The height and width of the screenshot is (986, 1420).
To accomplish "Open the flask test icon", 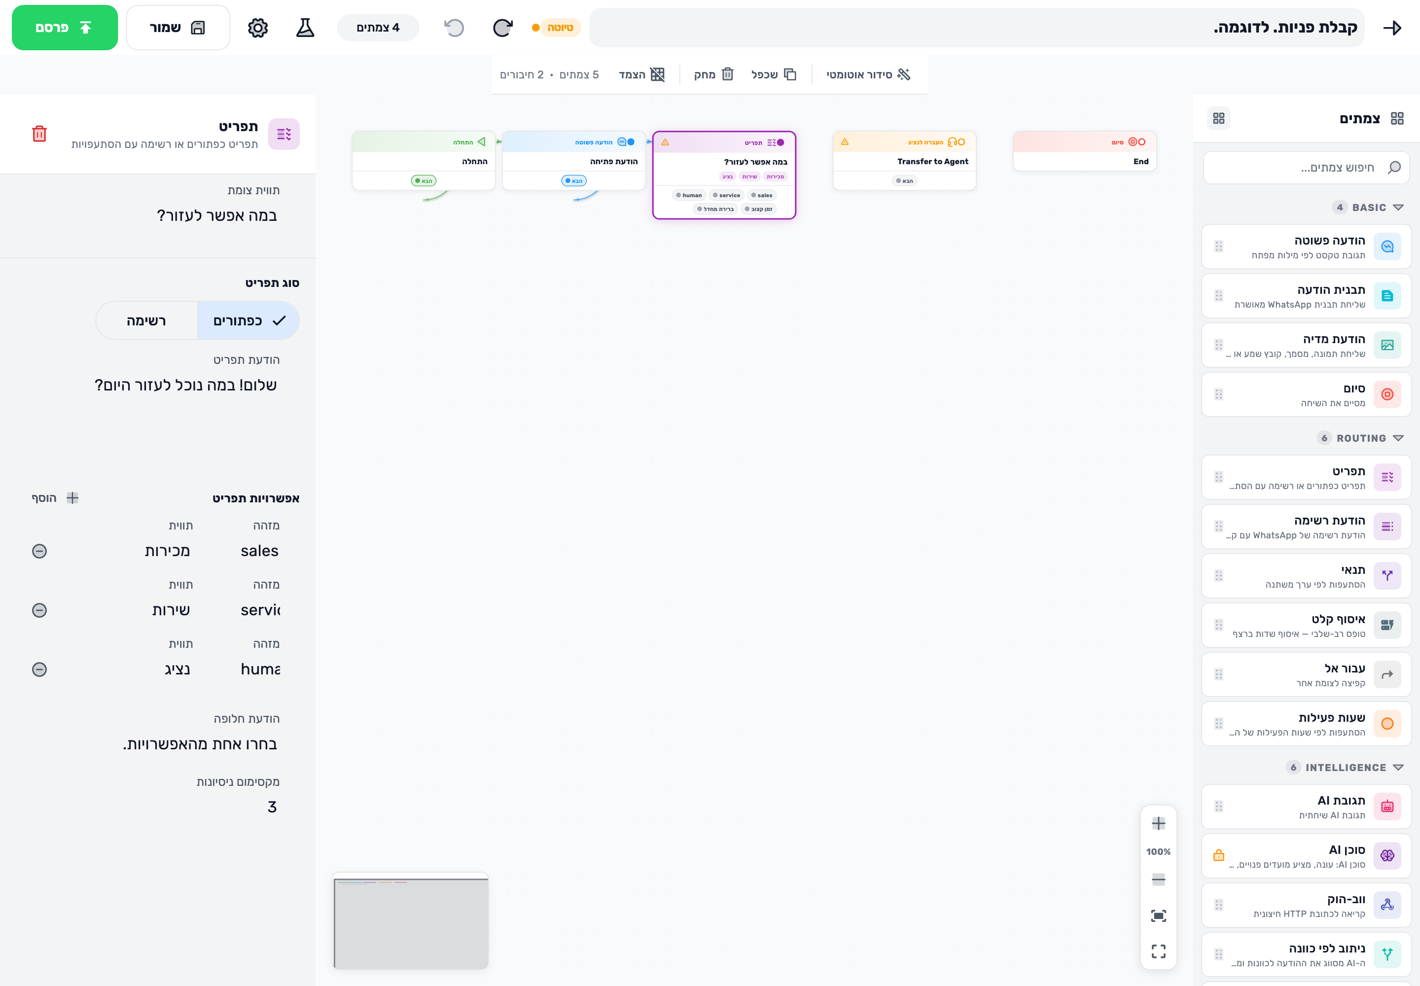I will [305, 28].
